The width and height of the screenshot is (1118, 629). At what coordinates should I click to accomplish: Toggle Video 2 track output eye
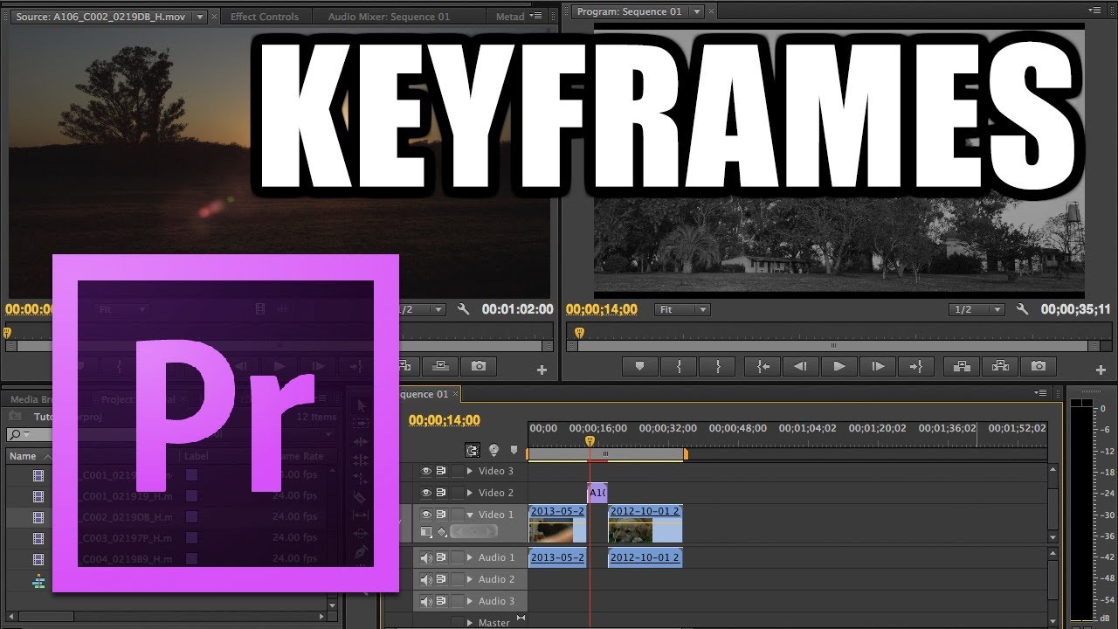click(426, 493)
